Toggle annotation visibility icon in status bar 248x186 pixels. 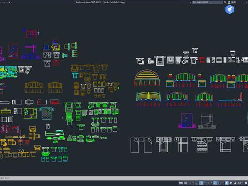(227, 183)
